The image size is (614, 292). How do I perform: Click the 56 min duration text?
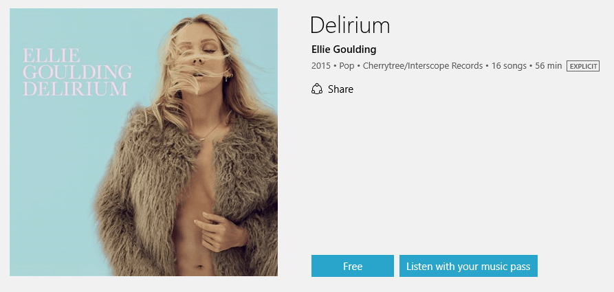pos(549,66)
